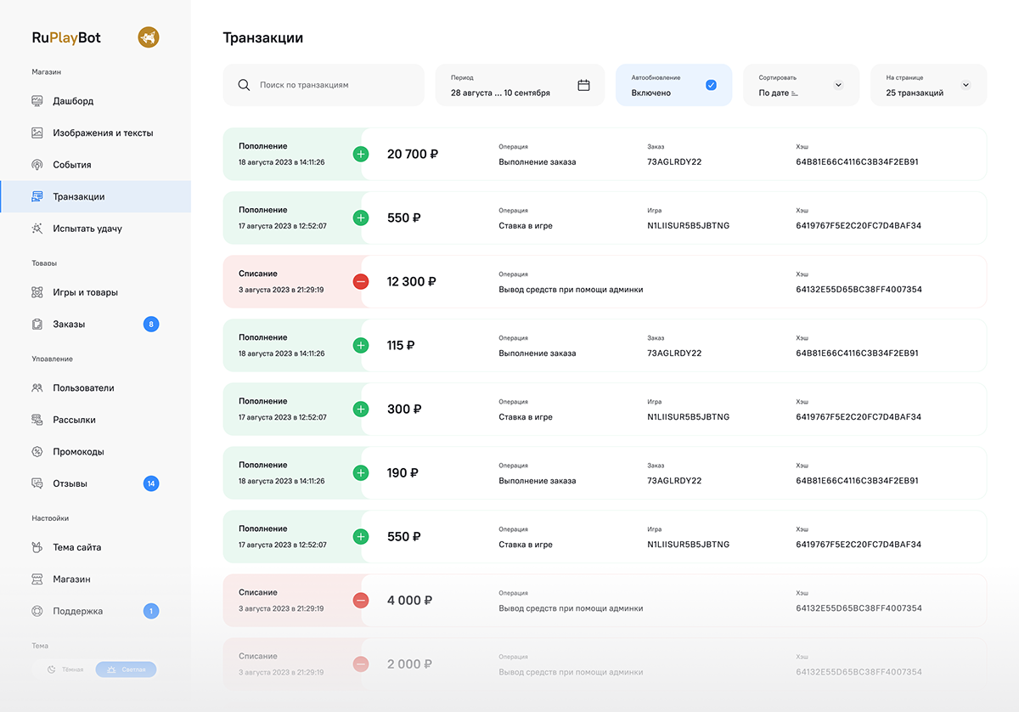Click the Изображения и тексты icon
1019x712 pixels.
tap(37, 133)
